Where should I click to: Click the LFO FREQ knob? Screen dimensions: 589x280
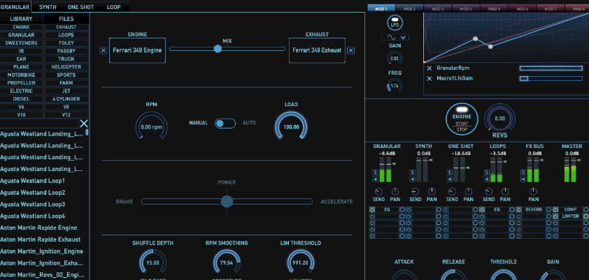395,86
